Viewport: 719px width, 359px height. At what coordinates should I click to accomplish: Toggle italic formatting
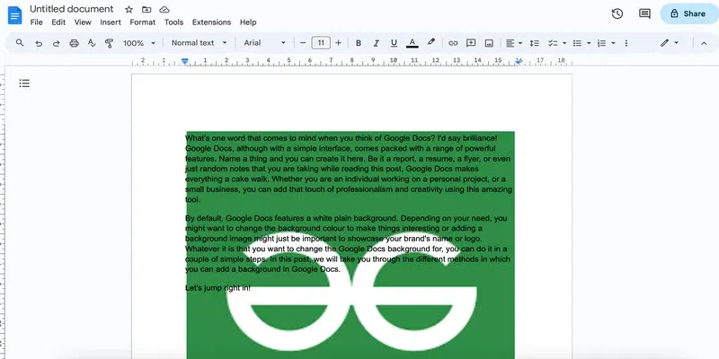pyautogui.click(x=376, y=43)
